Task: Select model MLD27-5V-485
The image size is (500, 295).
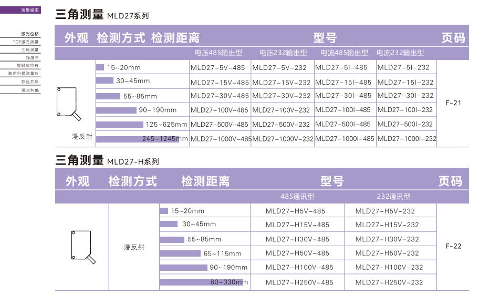Action: (x=217, y=67)
